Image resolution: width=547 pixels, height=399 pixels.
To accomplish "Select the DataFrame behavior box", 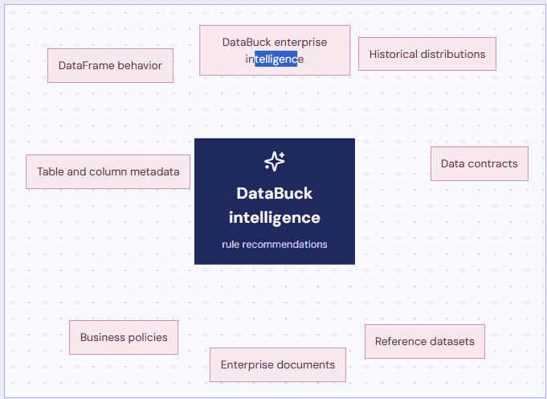I will click(x=110, y=66).
